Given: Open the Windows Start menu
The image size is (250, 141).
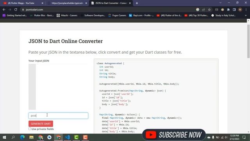Looking at the screenshot, I should click(4, 137).
